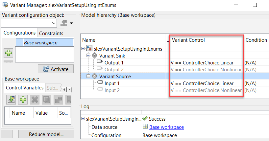Click the model icon beside slexVariantSetupUsingIntEnums

point(89,49)
